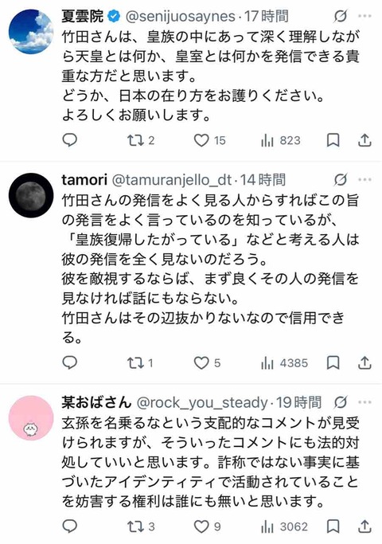
Task: Bookmark 夏雲院's post
Action: click(x=333, y=140)
